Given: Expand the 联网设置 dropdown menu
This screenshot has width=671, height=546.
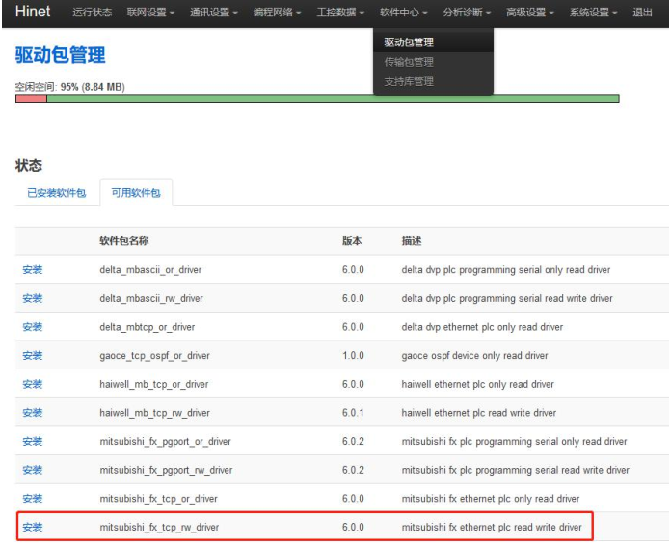Looking at the screenshot, I should click(150, 13).
